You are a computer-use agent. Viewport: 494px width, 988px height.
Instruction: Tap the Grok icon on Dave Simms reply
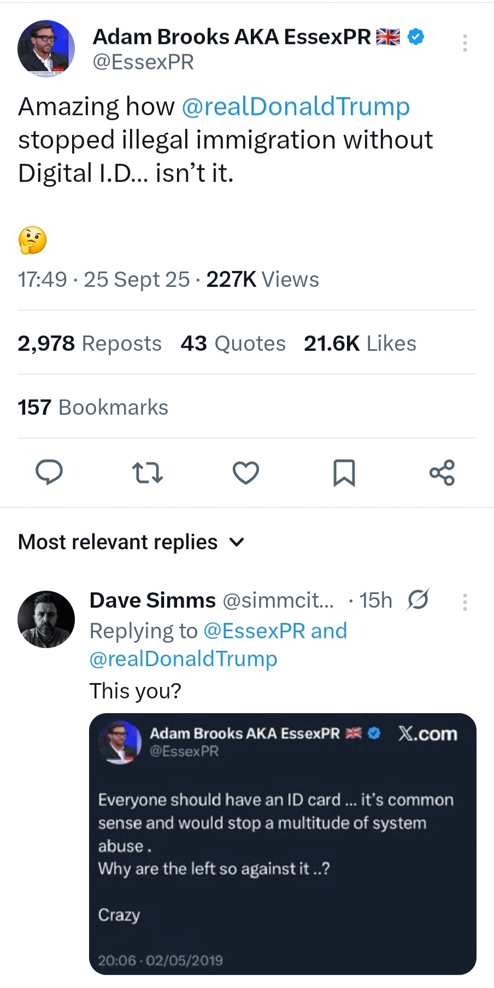coord(418,599)
